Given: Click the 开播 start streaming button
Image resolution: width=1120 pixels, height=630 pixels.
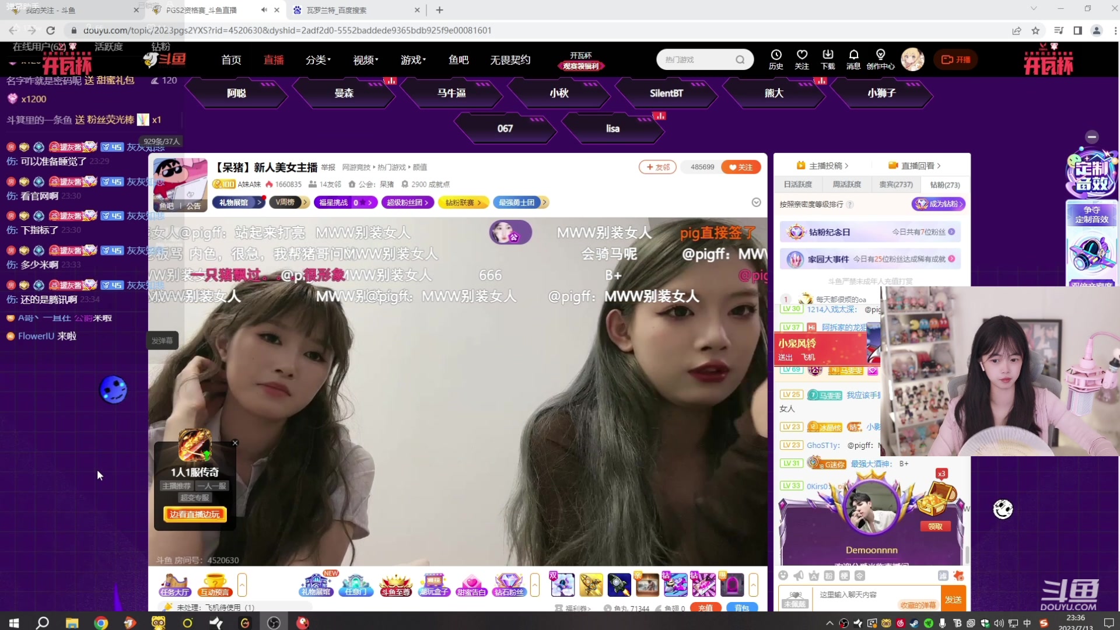Looking at the screenshot, I should tap(956, 60).
